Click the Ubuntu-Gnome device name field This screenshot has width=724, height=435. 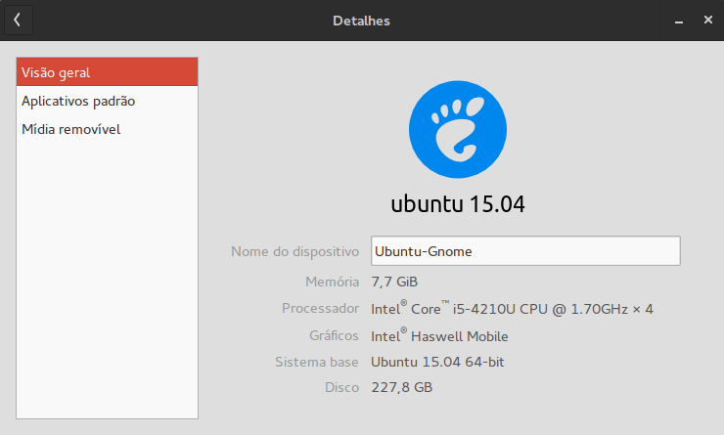525,251
